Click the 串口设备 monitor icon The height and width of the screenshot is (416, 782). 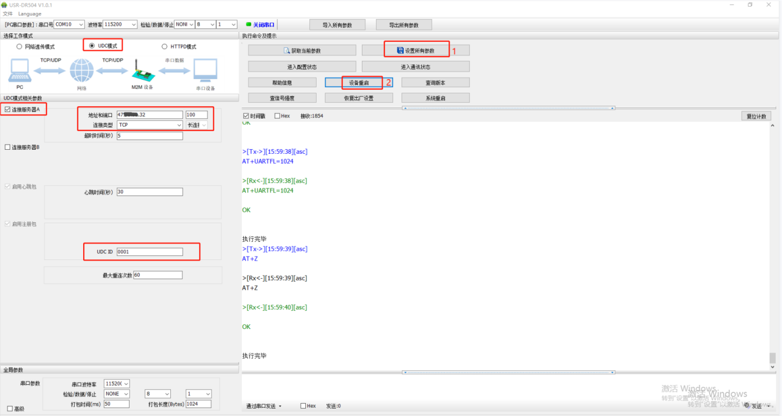pos(205,71)
